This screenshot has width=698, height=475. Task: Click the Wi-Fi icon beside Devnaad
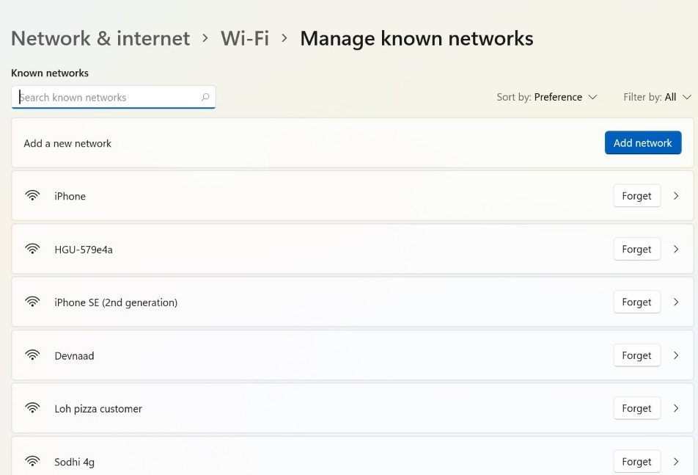tap(32, 355)
